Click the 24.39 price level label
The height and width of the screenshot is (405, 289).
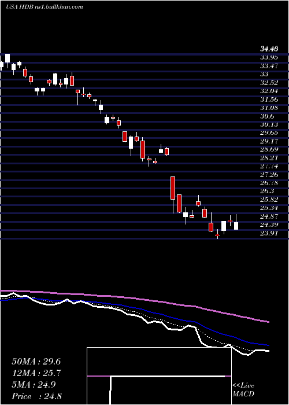(x=269, y=225)
